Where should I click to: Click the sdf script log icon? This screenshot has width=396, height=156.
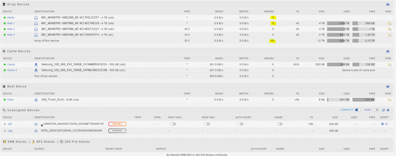386,124
